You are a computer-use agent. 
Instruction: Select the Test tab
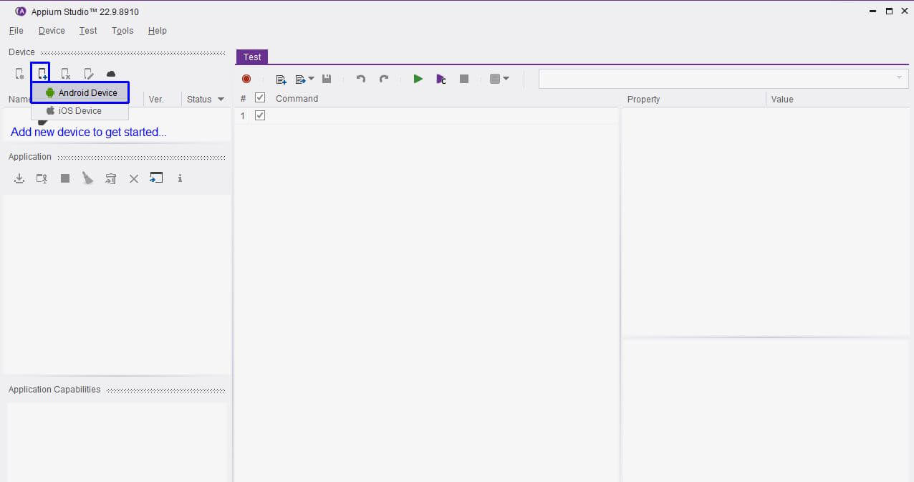[x=252, y=57]
